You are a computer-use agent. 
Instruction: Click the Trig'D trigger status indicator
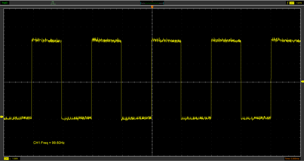click(x=5, y=3)
